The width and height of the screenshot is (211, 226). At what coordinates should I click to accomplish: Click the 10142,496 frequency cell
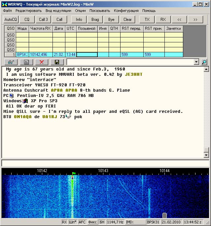41,55
